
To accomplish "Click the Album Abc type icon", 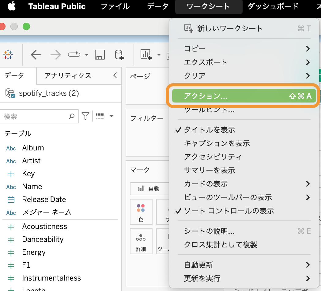I will tap(11, 148).
